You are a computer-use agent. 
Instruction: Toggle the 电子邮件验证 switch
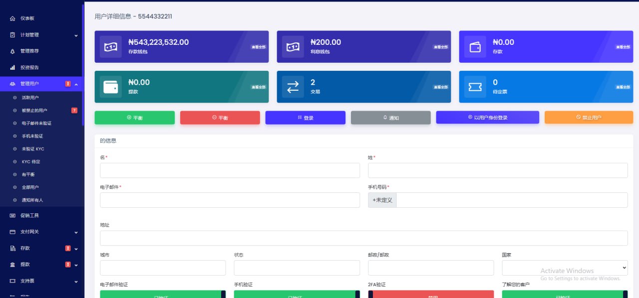click(x=163, y=295)
